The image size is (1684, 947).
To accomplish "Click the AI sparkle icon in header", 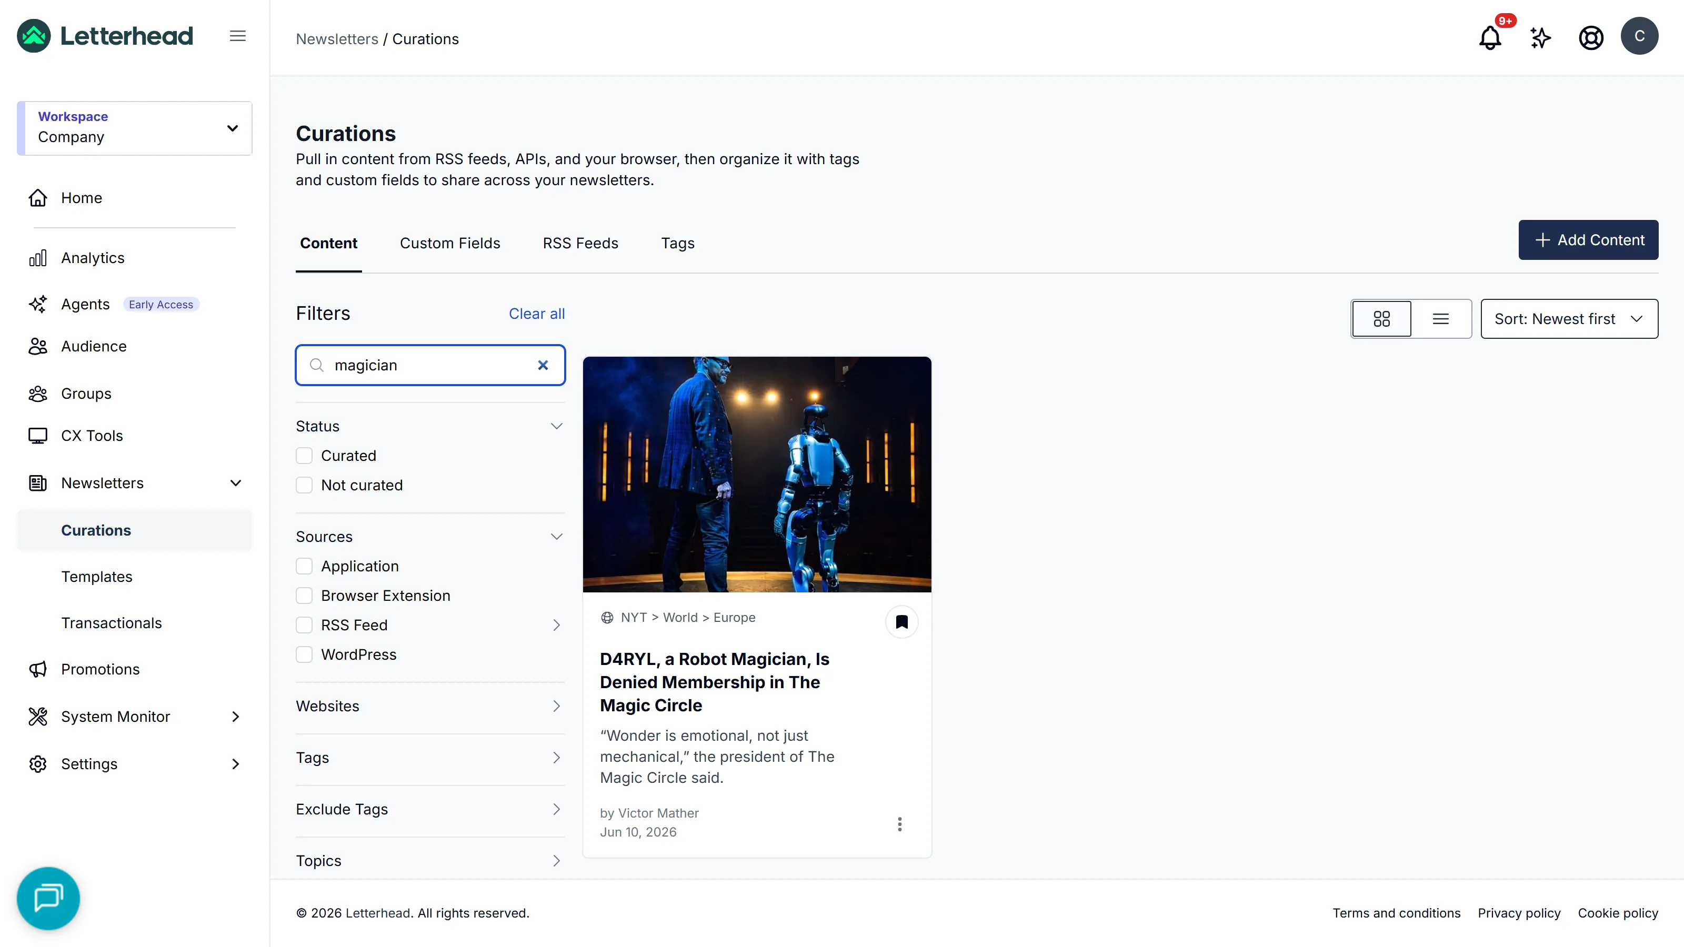I will [1540, 37].
